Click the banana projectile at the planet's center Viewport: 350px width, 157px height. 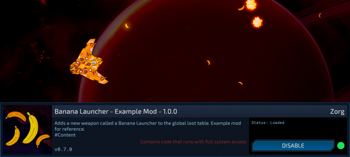pos(208,62)
